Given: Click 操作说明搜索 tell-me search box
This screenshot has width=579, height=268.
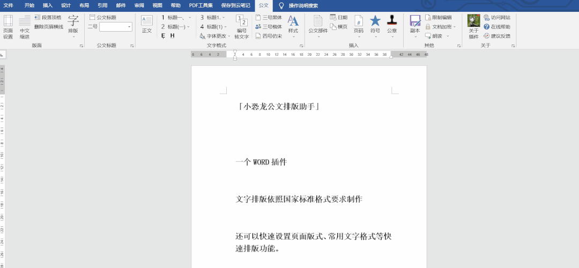Looking at the screenshot, I should (x=303, y=5).
